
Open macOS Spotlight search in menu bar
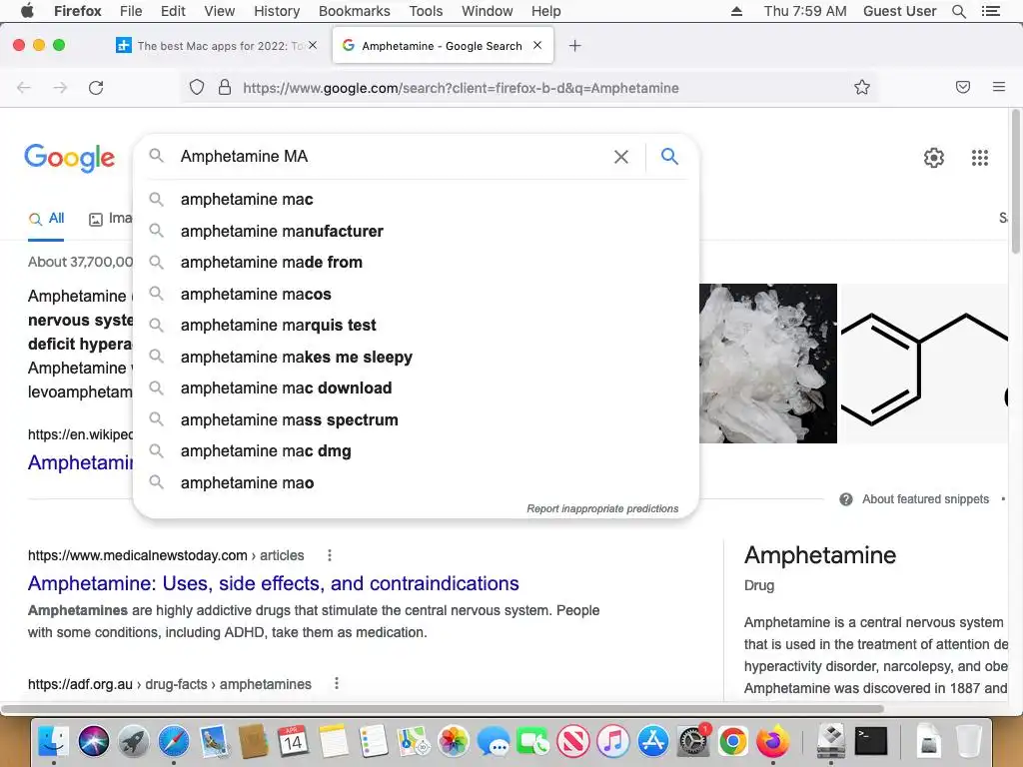tap(958, 11)
